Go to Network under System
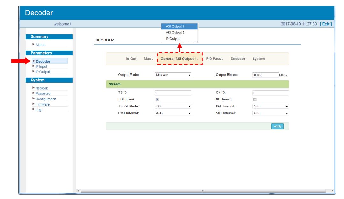344x199 pixels. 41,88
